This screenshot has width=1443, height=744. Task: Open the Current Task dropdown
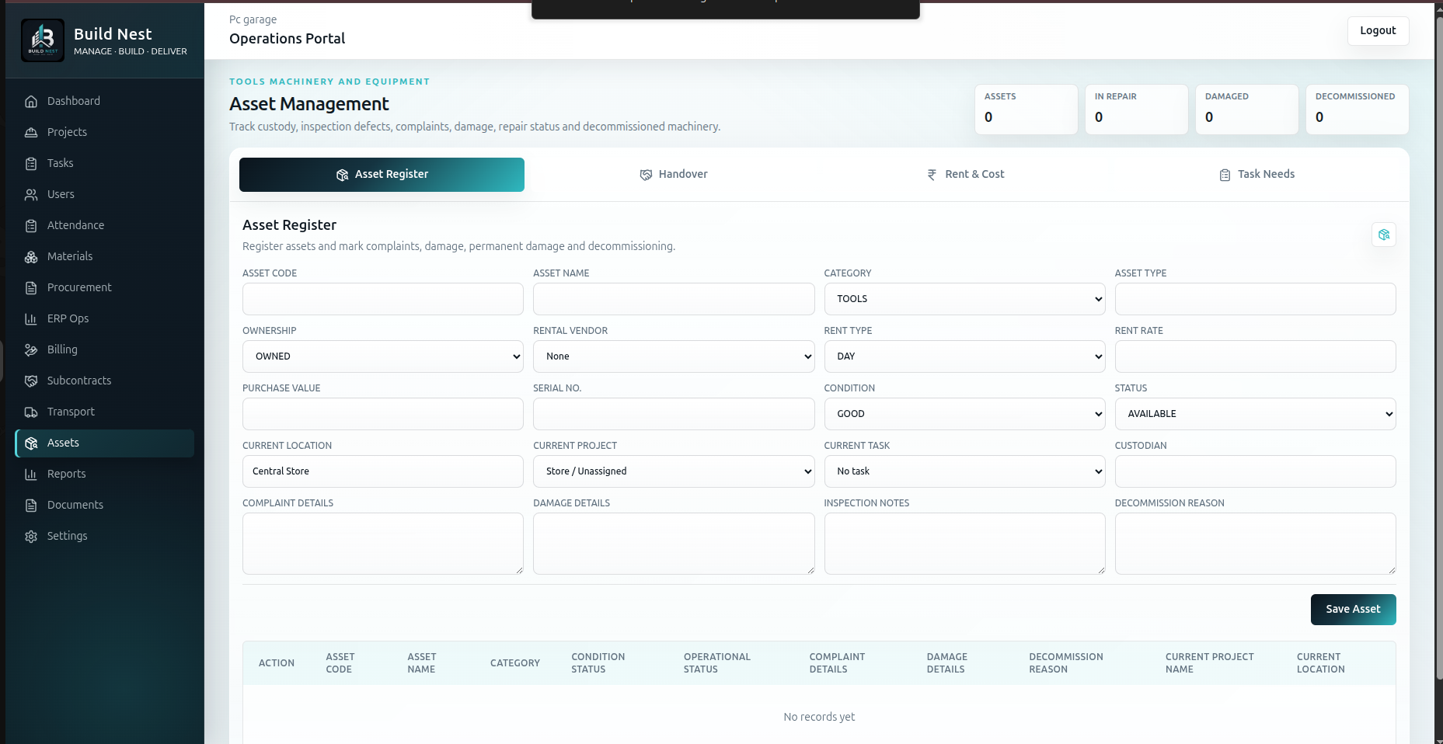(x=964, y=471)
